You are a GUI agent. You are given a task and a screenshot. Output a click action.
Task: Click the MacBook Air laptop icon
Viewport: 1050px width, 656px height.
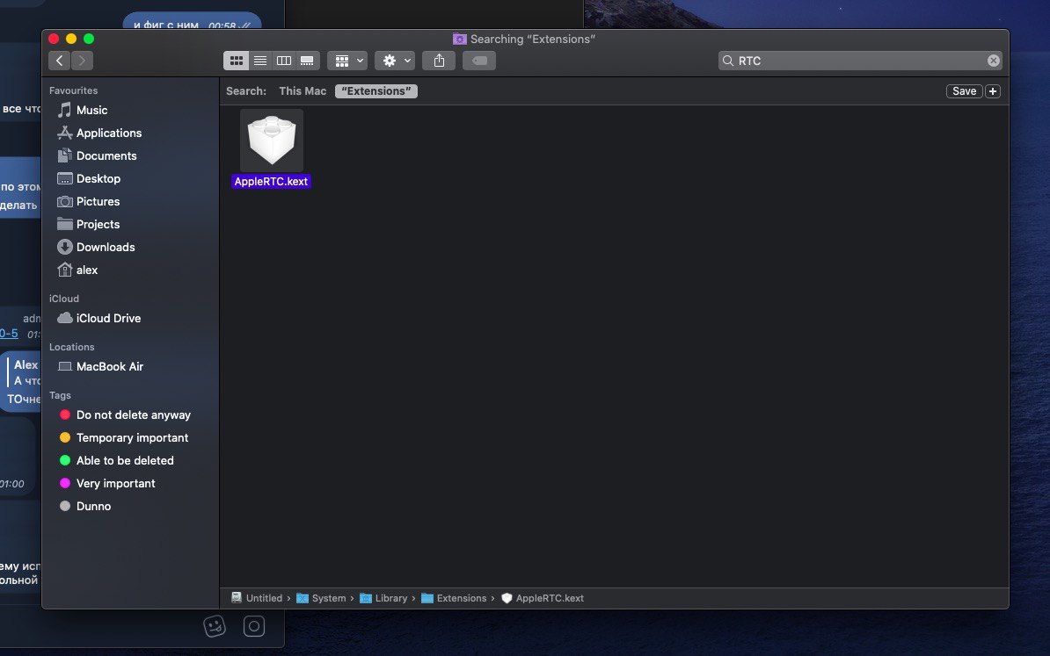[x=64, y=366]
